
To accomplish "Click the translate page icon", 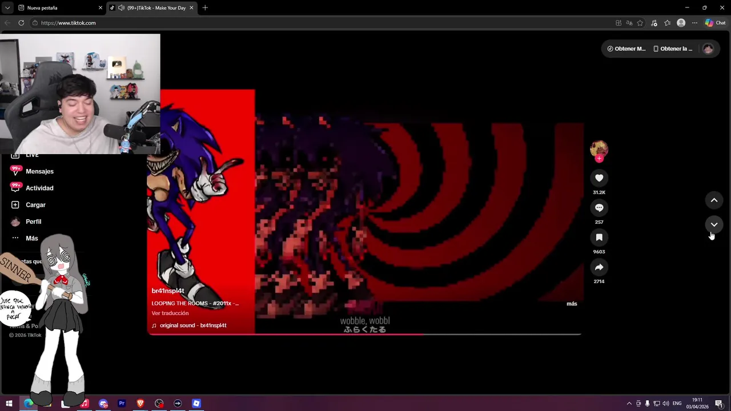I will point(629,23).
